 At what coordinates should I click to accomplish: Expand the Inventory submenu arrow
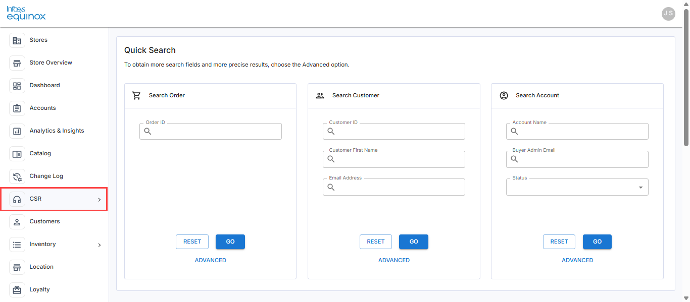(100, 245)
